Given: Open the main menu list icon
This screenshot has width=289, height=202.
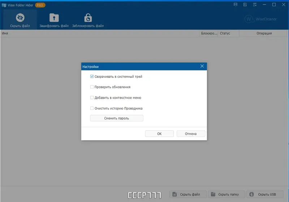Looking at the screenshot, I should coord(255,5).
